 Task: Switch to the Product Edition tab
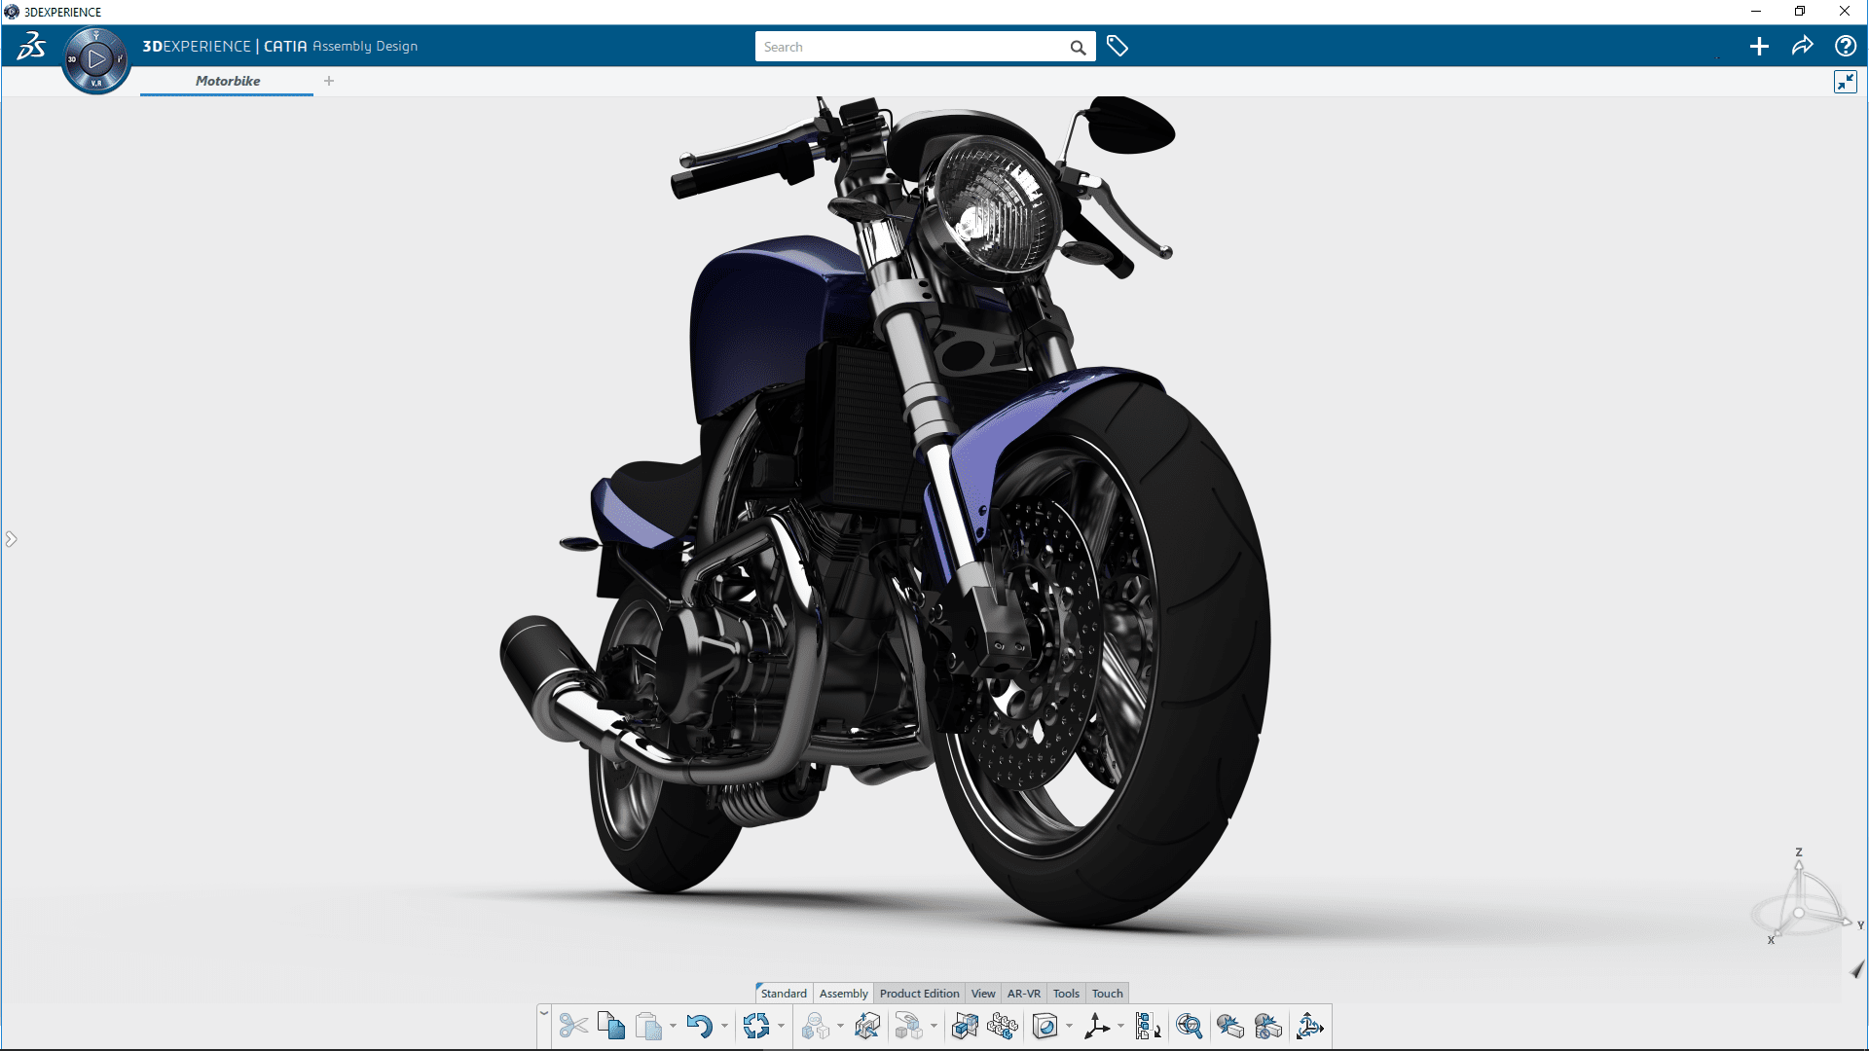click(x=919, y=994)
